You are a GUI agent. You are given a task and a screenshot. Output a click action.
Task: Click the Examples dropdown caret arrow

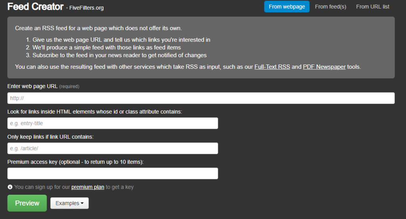coord(82,203)
